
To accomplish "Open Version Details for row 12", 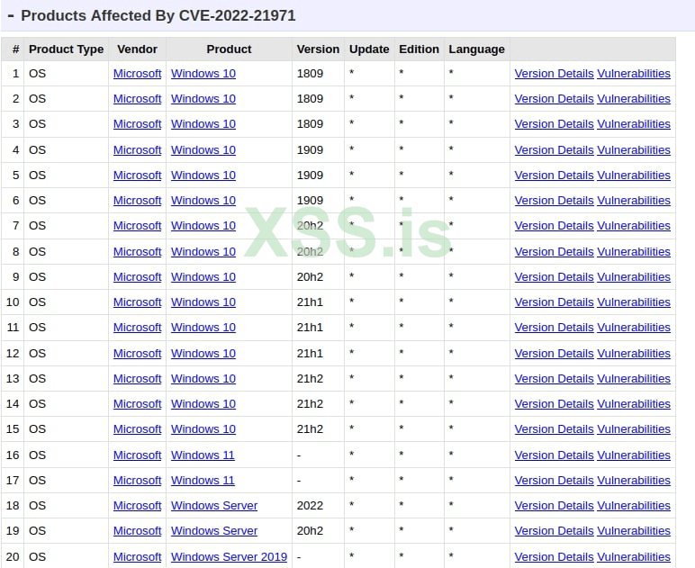I will coord(554,354).
